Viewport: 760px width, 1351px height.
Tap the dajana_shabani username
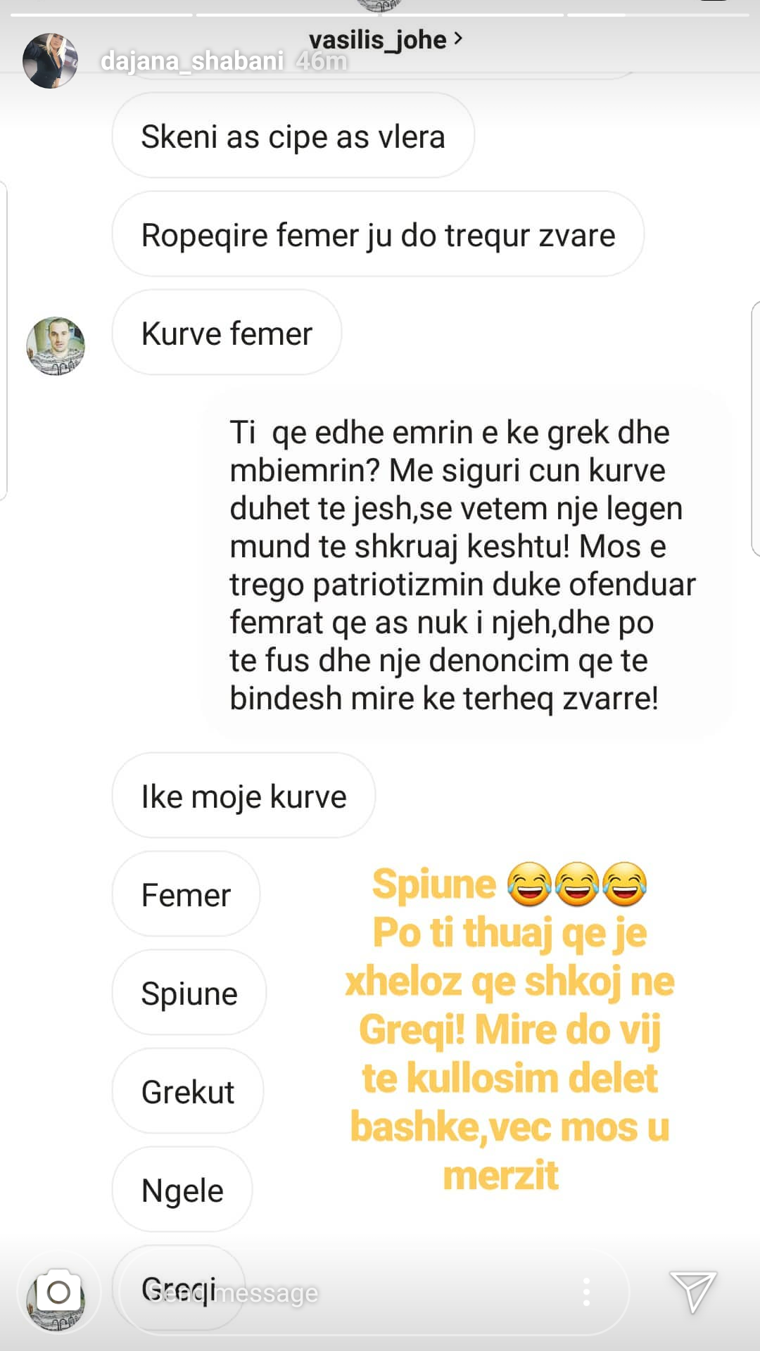[191, 61]
